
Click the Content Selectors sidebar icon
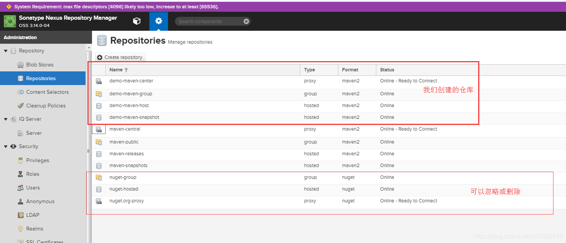point(21,92)
